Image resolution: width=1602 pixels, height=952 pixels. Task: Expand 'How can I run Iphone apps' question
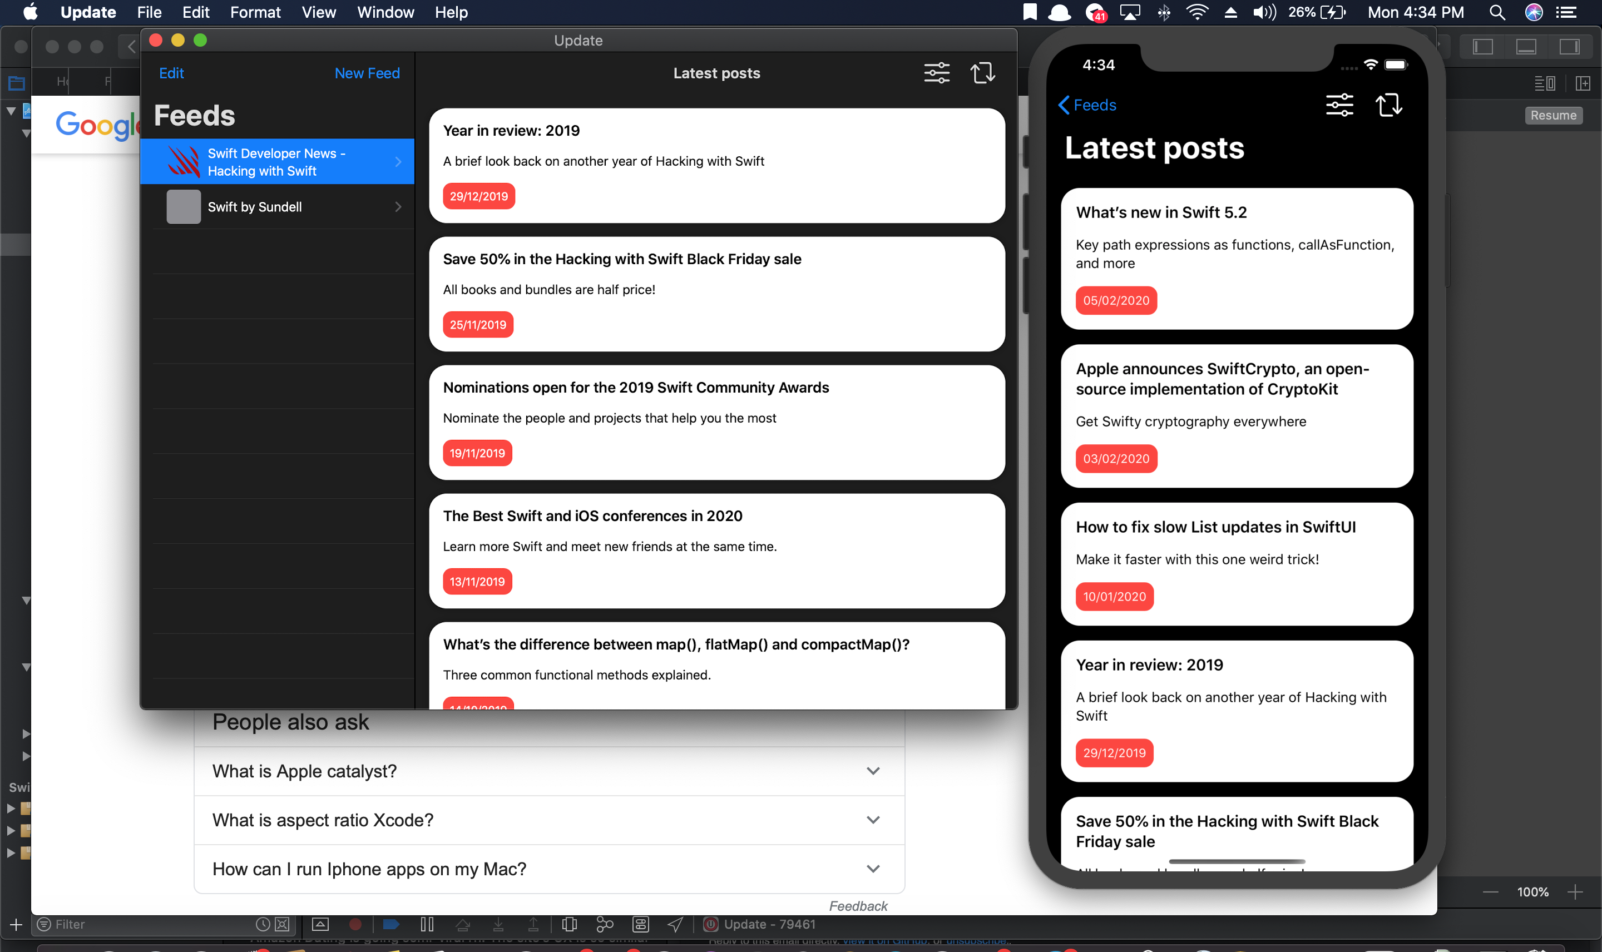click(x=549, y=869)
